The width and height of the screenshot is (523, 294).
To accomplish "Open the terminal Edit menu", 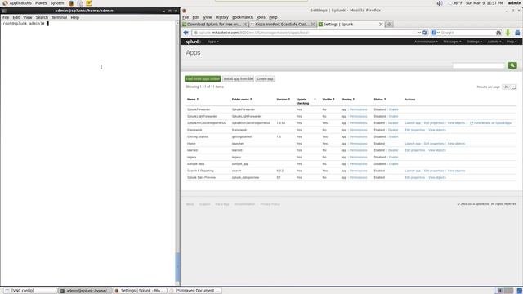I will pyautogui.click(x=16, y=17).
